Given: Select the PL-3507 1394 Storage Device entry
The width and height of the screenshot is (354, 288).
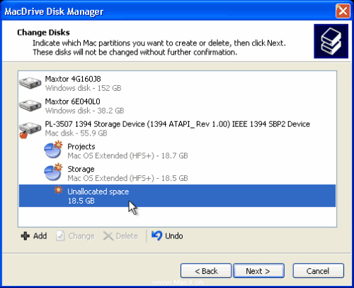Looking at the screenshot, I should pyautogui.click(x=177, y=128).
